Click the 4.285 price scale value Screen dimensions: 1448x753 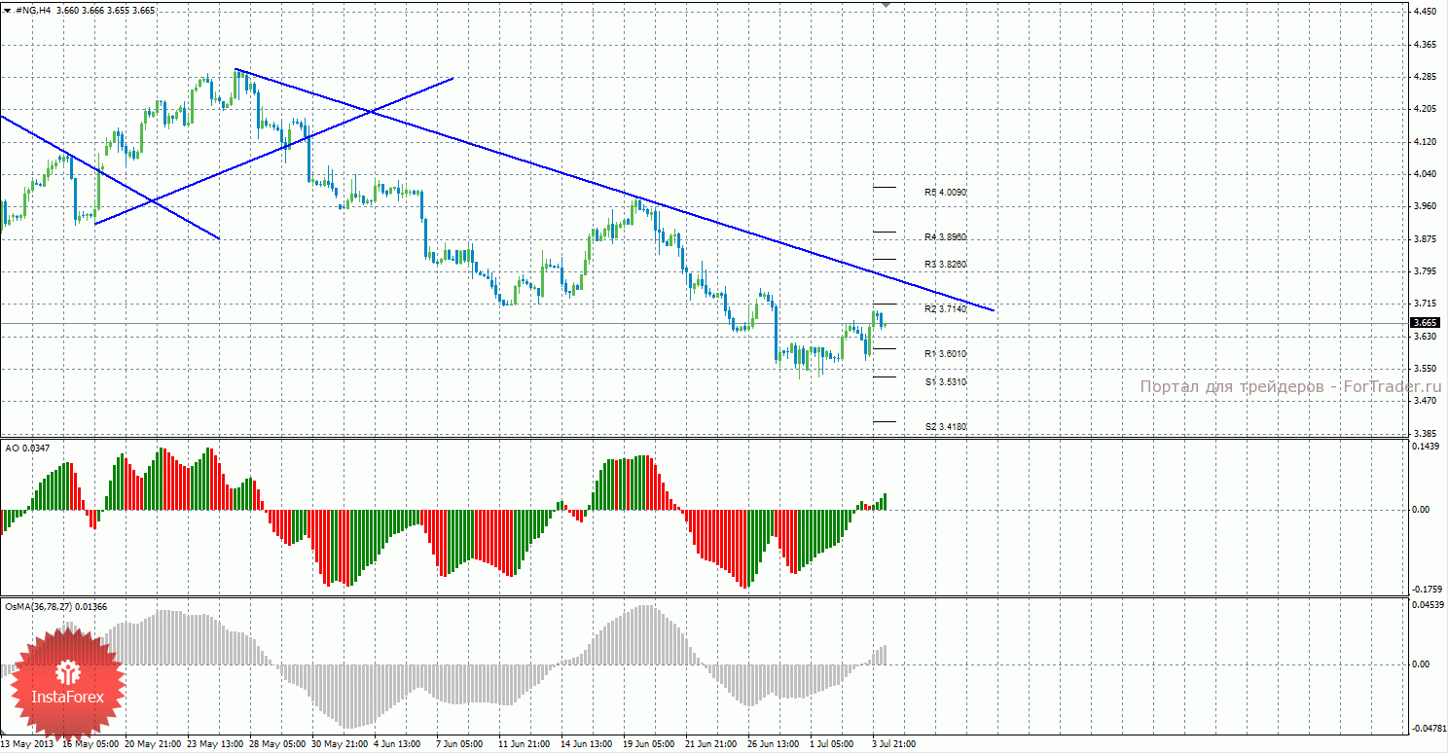(1424, 77)
